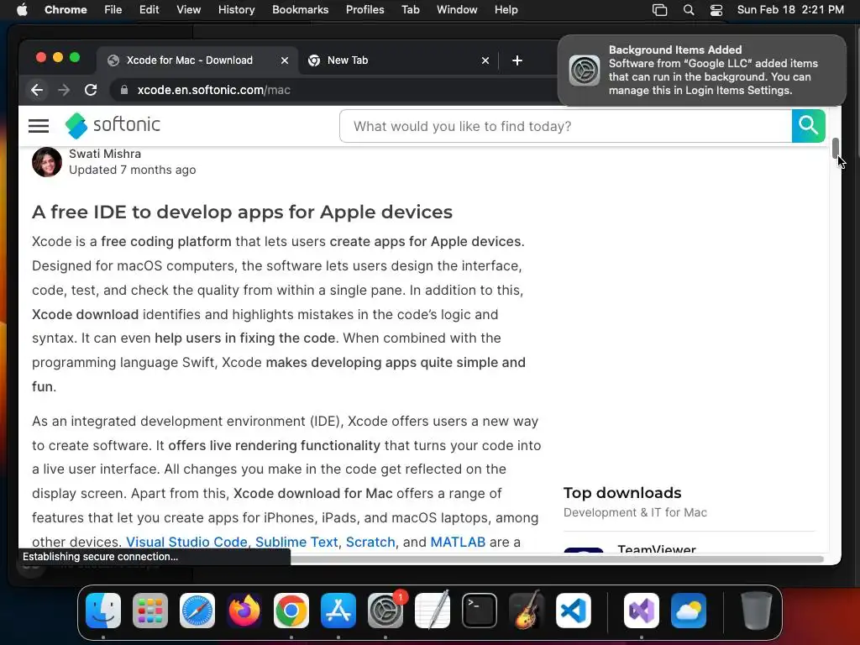The height and width of the screenshot is (645, 860).
Task: Switch to the Xcode for Mac tab
Action: (189, 60)
